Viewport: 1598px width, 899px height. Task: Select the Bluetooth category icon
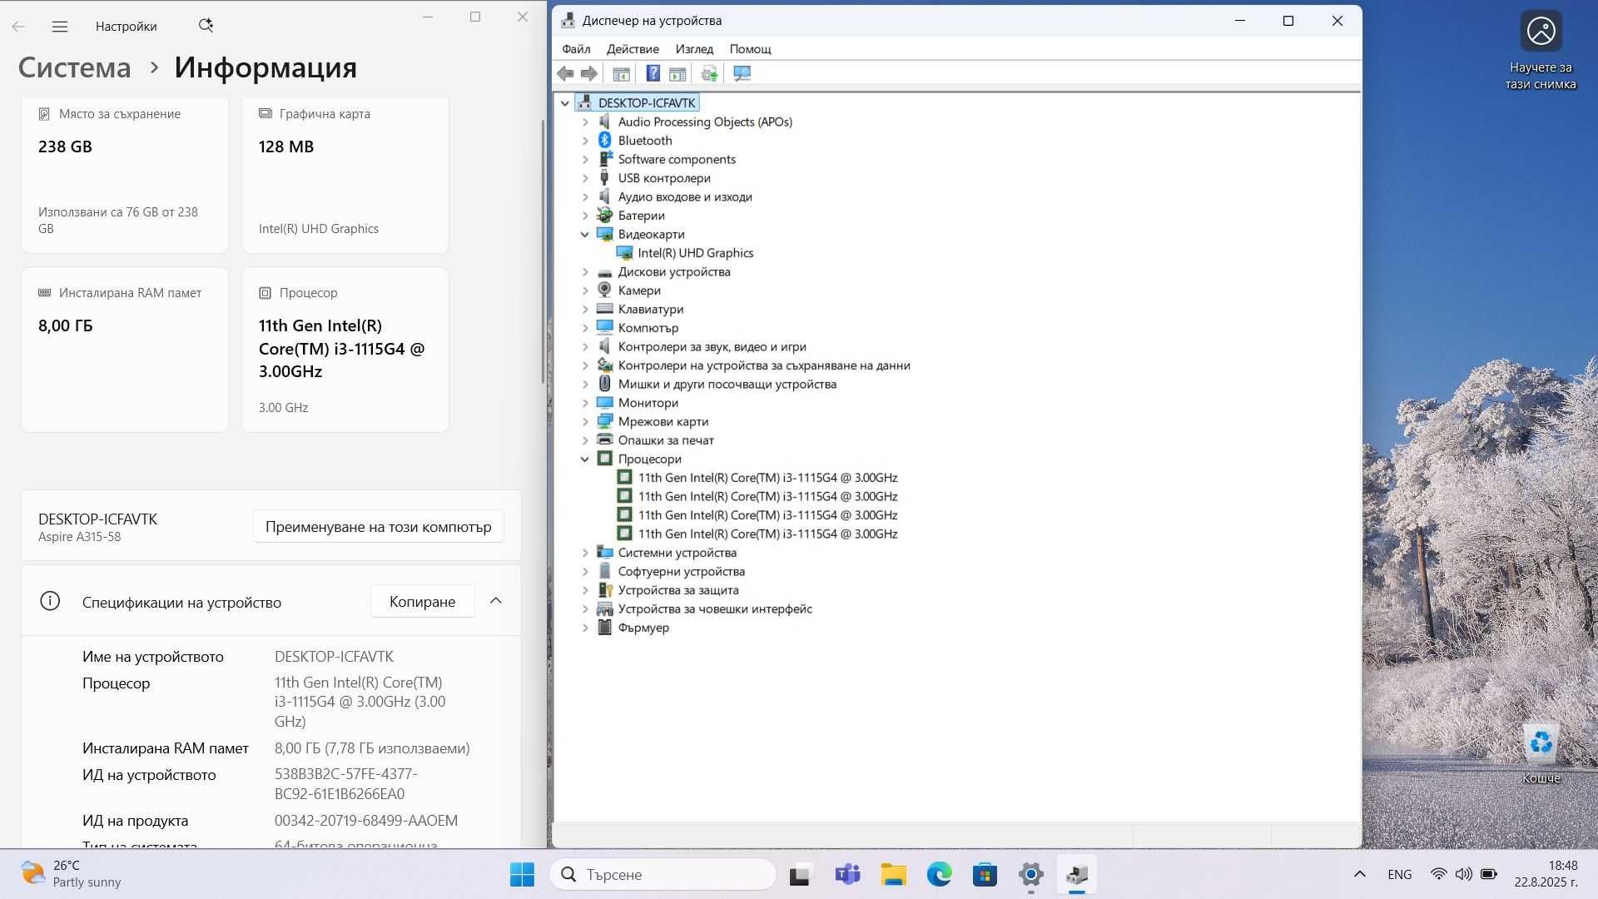[x=605, y=141]
